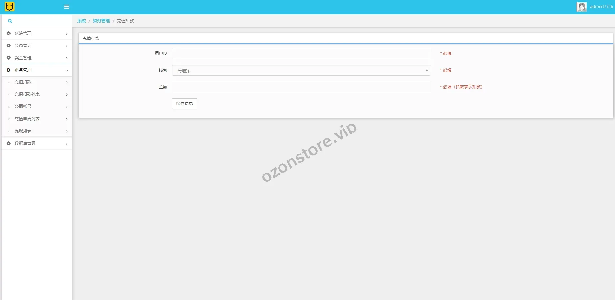Click the admin12356 avatar picture
Screen dimensions: 615x300
click(x=581, y=7)
